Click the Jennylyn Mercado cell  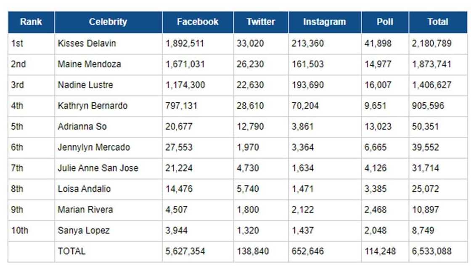point(94,147)
